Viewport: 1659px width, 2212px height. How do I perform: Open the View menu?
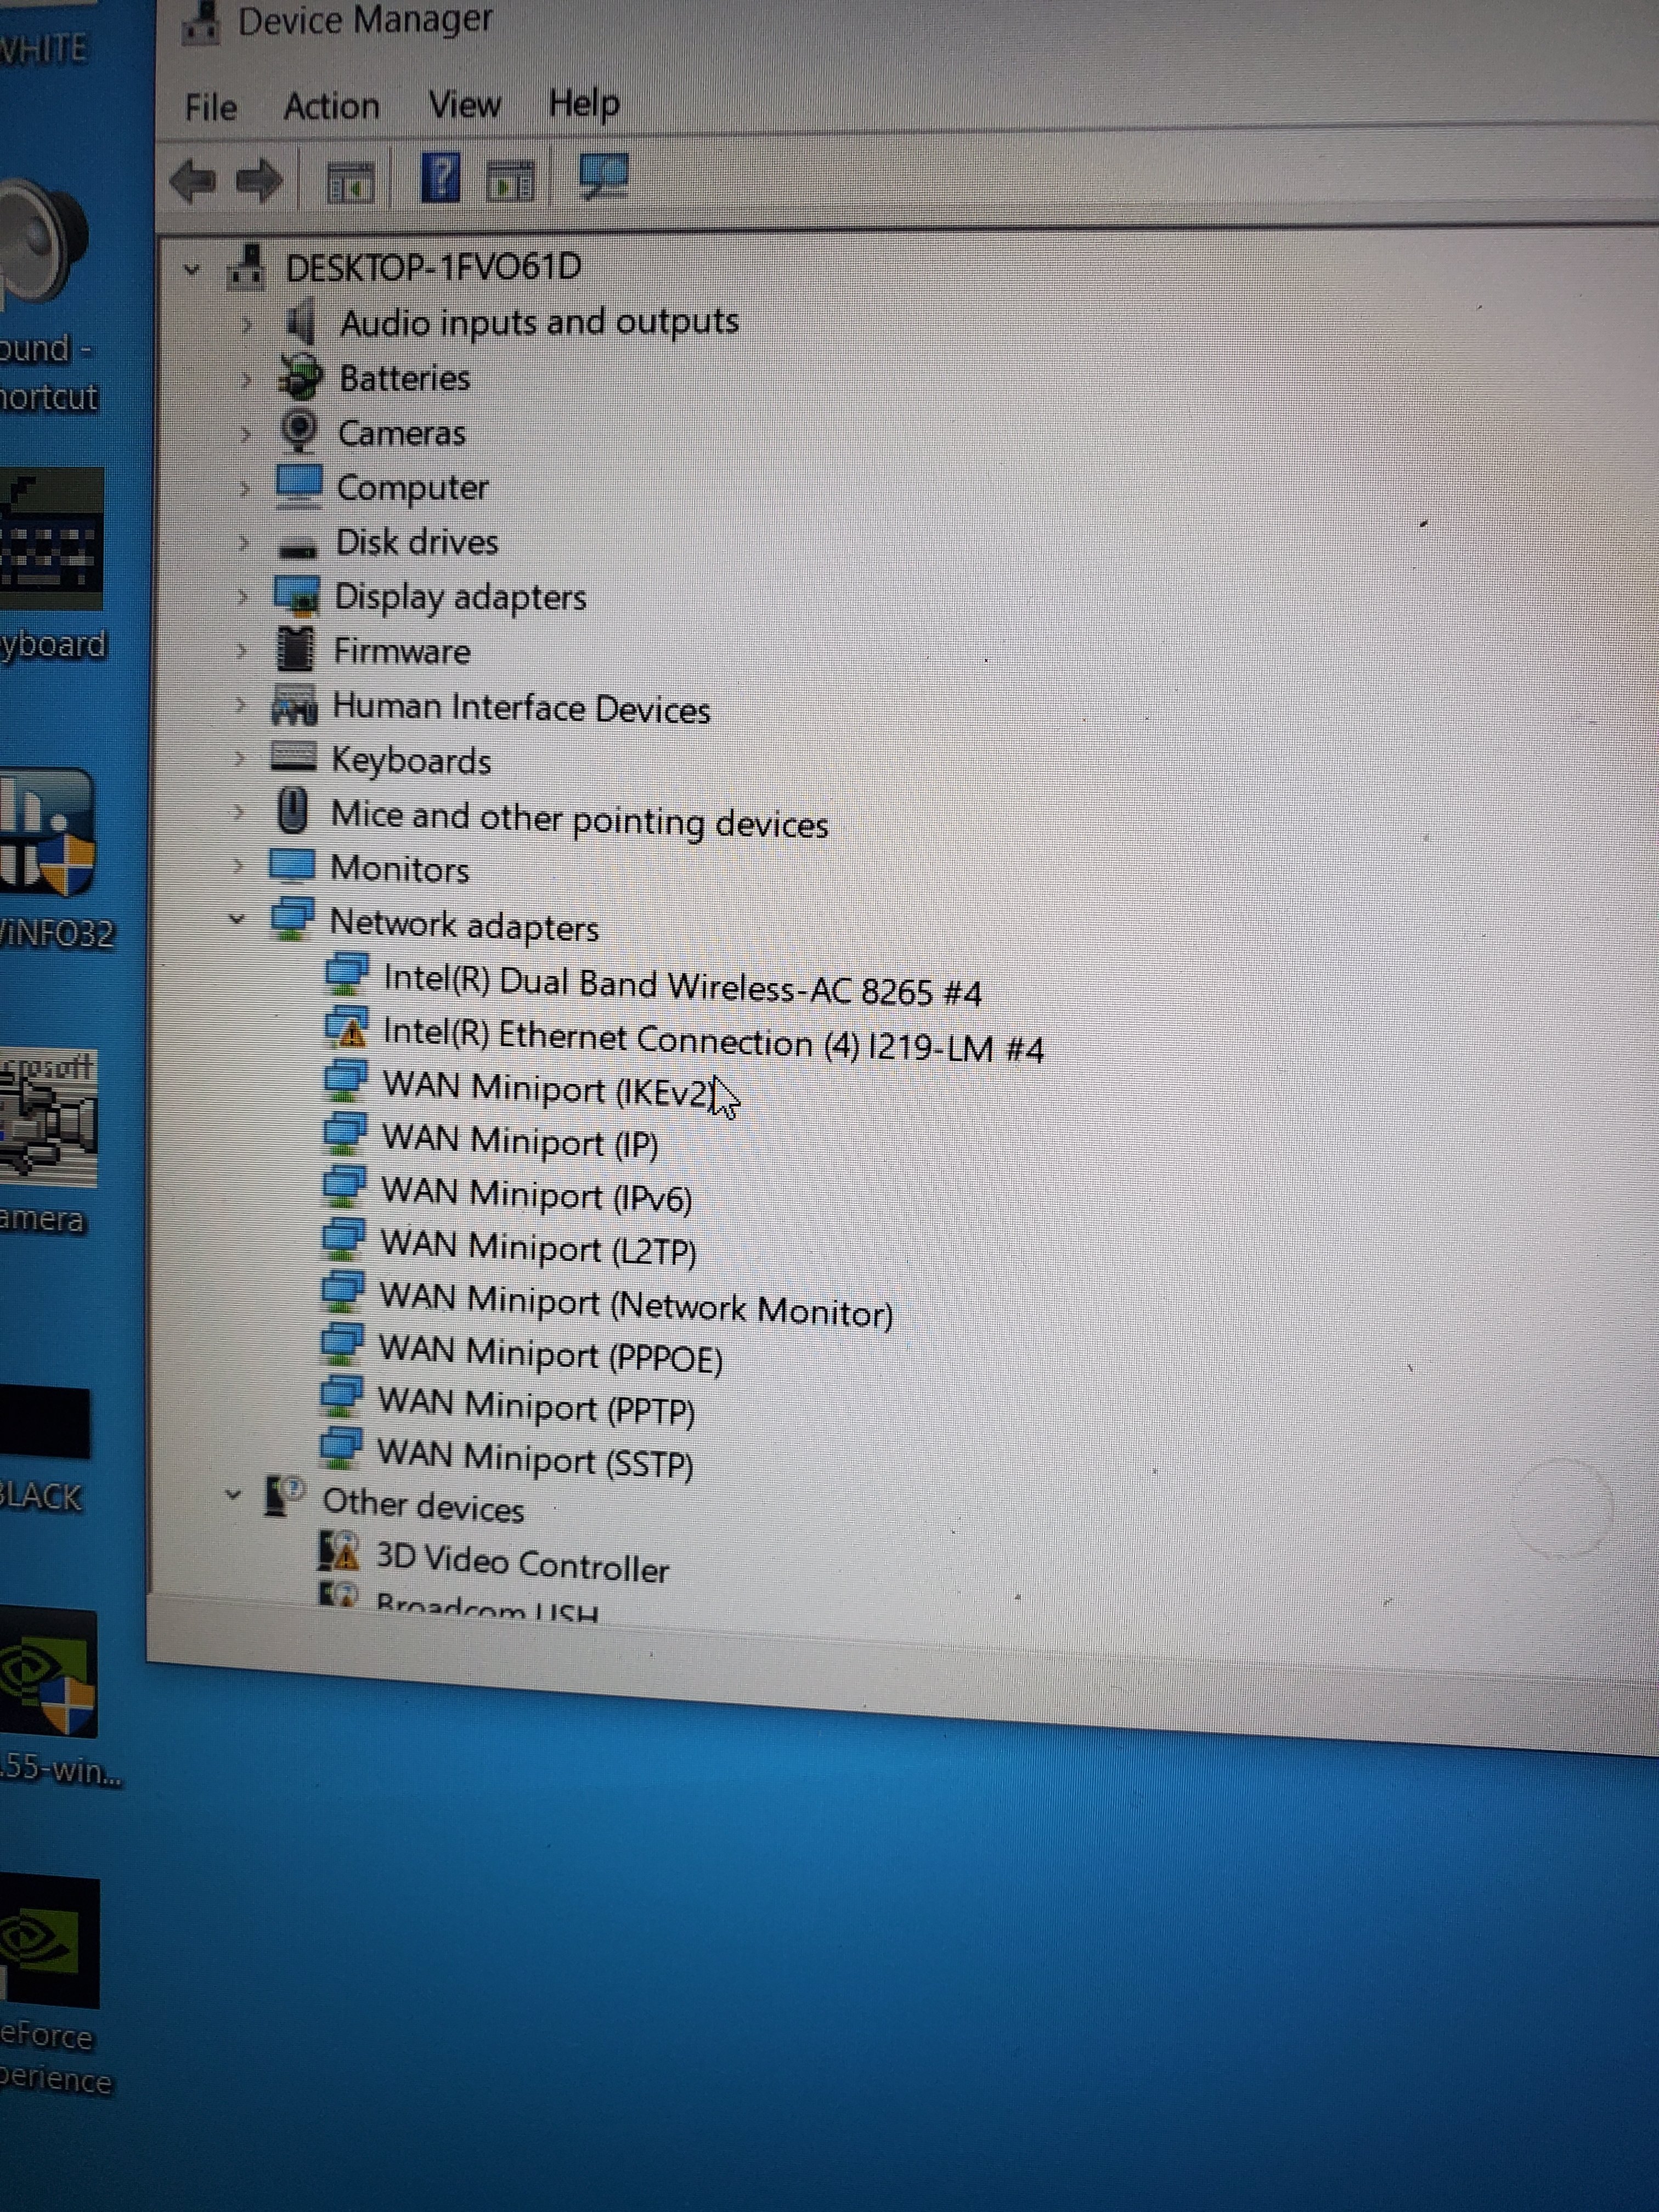(x=464, y=104)
